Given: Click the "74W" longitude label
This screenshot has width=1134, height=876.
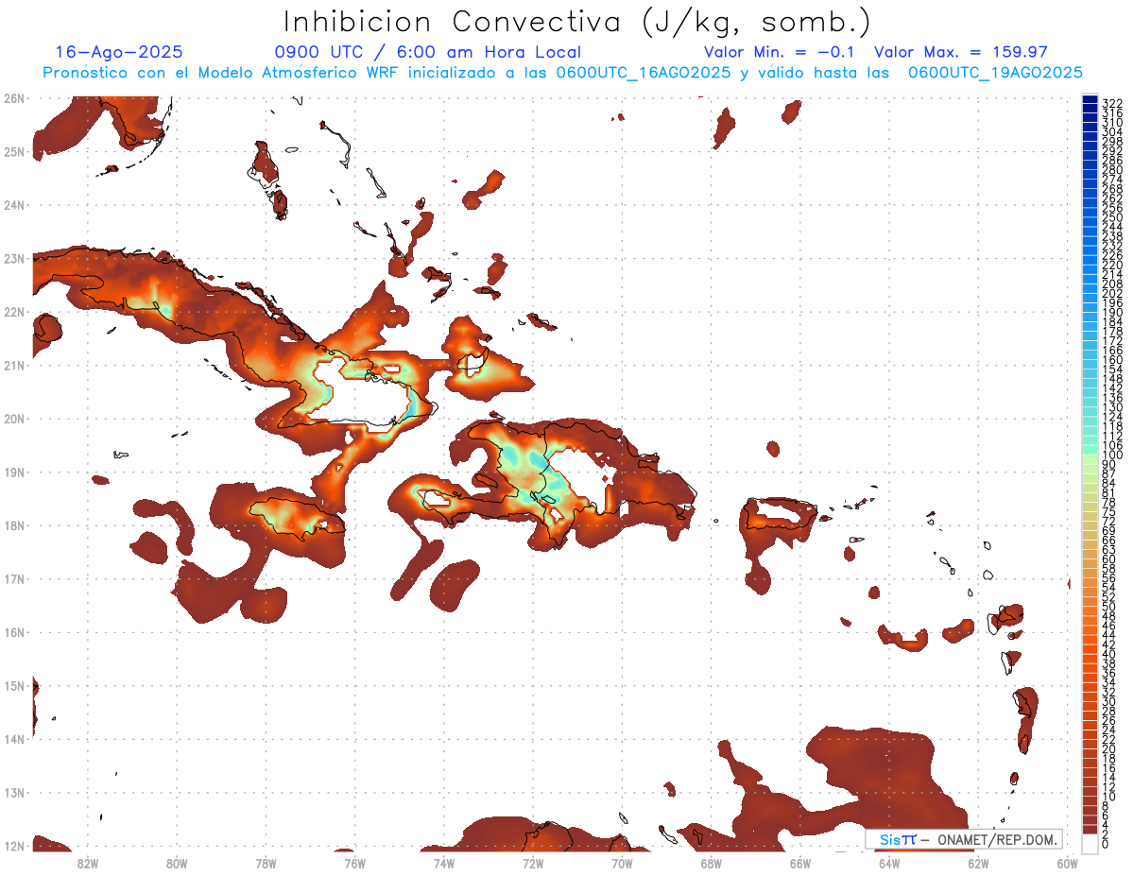Looking at the screenshot, I should [x=443, y=863].
